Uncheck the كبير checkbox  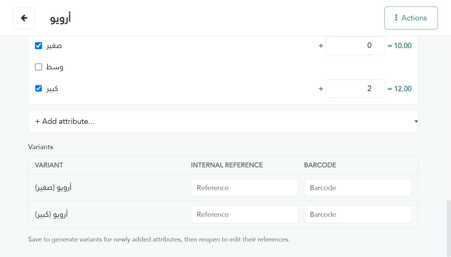(x=38, y=89)
